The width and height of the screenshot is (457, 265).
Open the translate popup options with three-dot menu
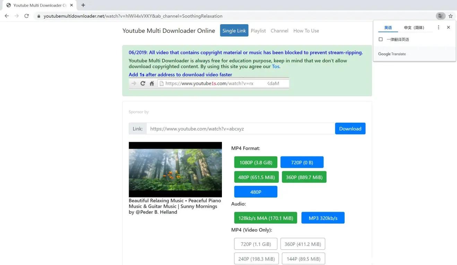pos(438,27)
